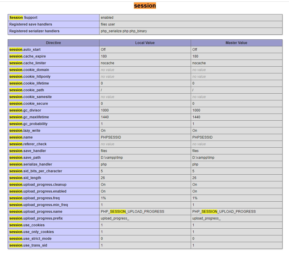The image size is (289, 253).
Task: Click the highlighted 'session' section heading
Action: (x=145, y=6)
